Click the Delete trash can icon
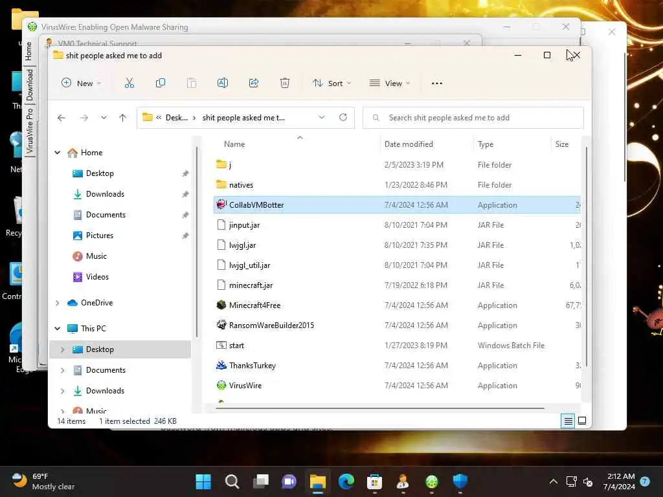The width and height of the screenshot is (663, 497). 285,83
